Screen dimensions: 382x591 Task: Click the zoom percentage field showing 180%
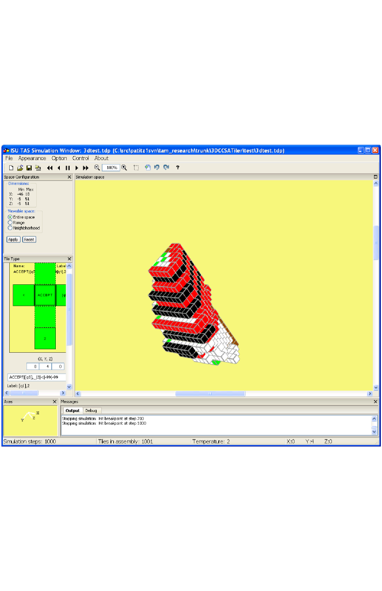[x=111, y=167]
